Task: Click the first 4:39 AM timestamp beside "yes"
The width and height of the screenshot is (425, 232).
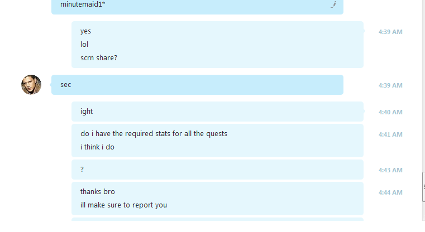Action: pyautogui.click(x=390, y=32)
